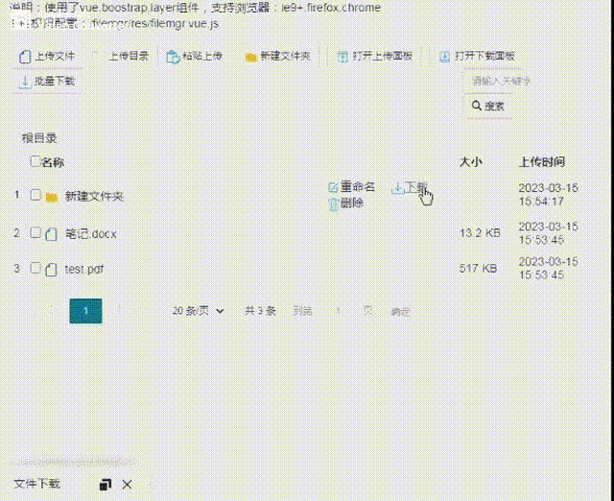This screenshot has width=614, height=501.
Task: Open upload panel via 打开上传面板
Action: (375, 57)
